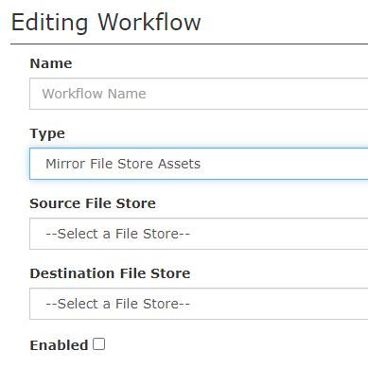
Task: Click the Editing Workflow heading
Action: (x=106, y=22)
